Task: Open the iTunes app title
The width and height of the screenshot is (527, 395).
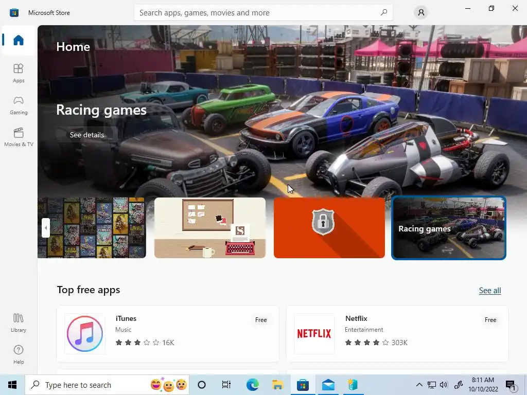Action: [x=126, y=318]
